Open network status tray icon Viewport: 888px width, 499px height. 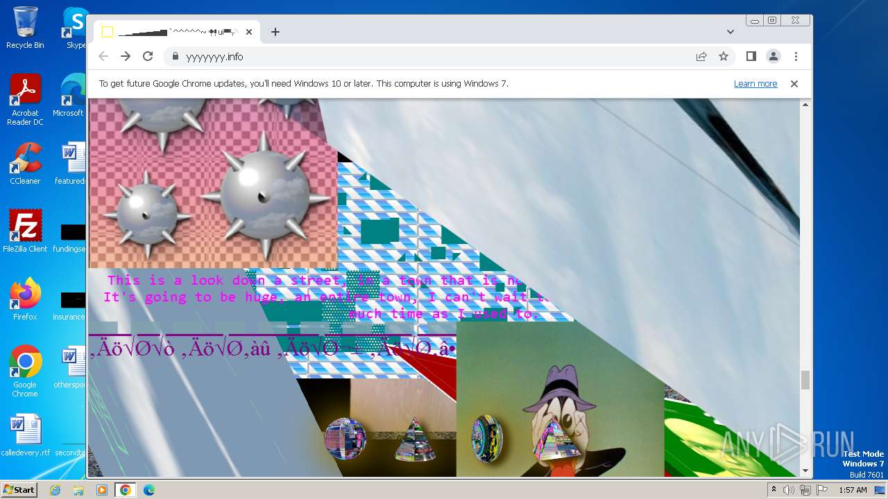point(805,490)
